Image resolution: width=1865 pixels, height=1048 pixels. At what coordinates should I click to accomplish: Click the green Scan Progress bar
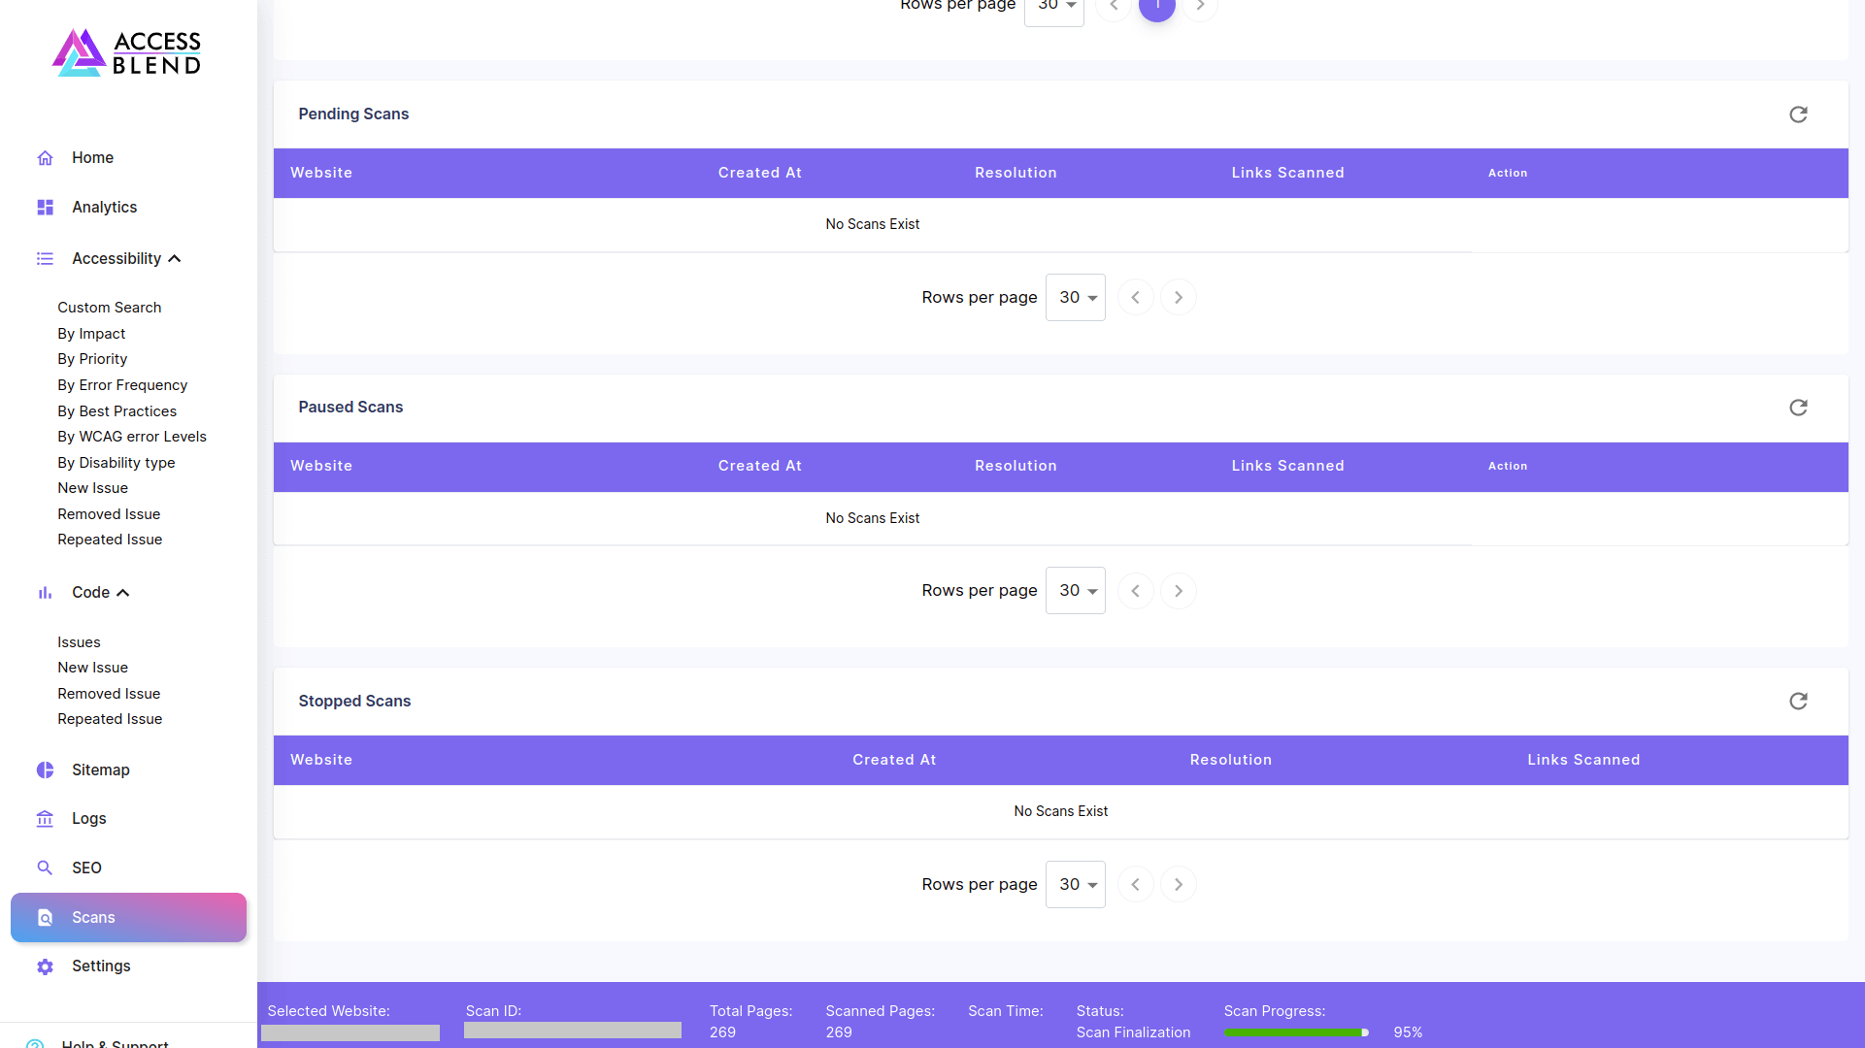pyautogui.click(x=1296, y=1032)
